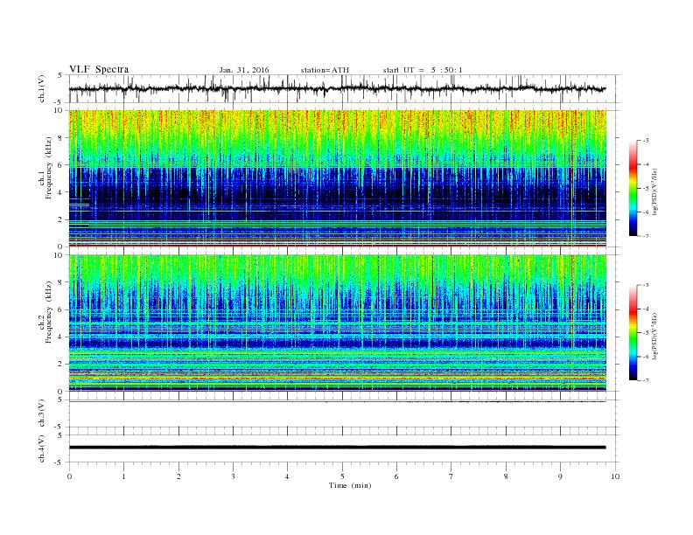The height and width of the screenshot is (535, 693).
Task: Click the '10' tick on the time axis
Action: (615, 476)
